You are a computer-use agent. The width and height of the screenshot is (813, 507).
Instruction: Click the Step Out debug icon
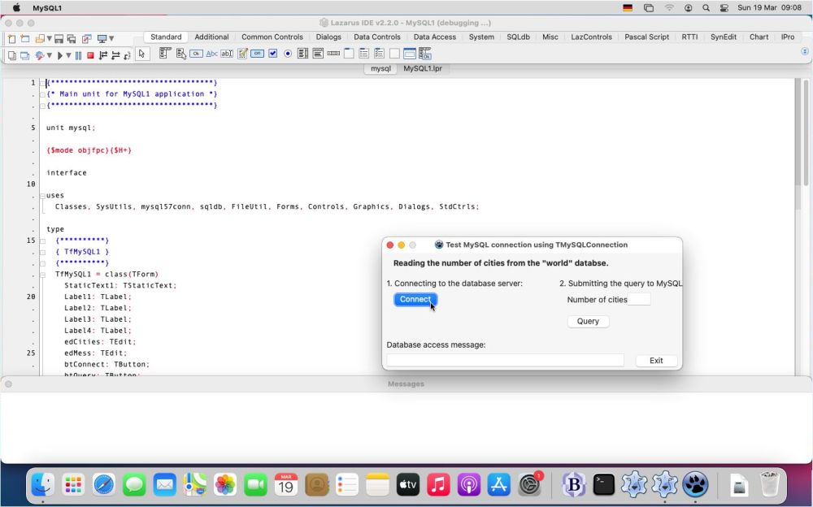click(127, 55)
